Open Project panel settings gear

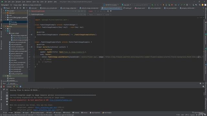click(24, 8)
